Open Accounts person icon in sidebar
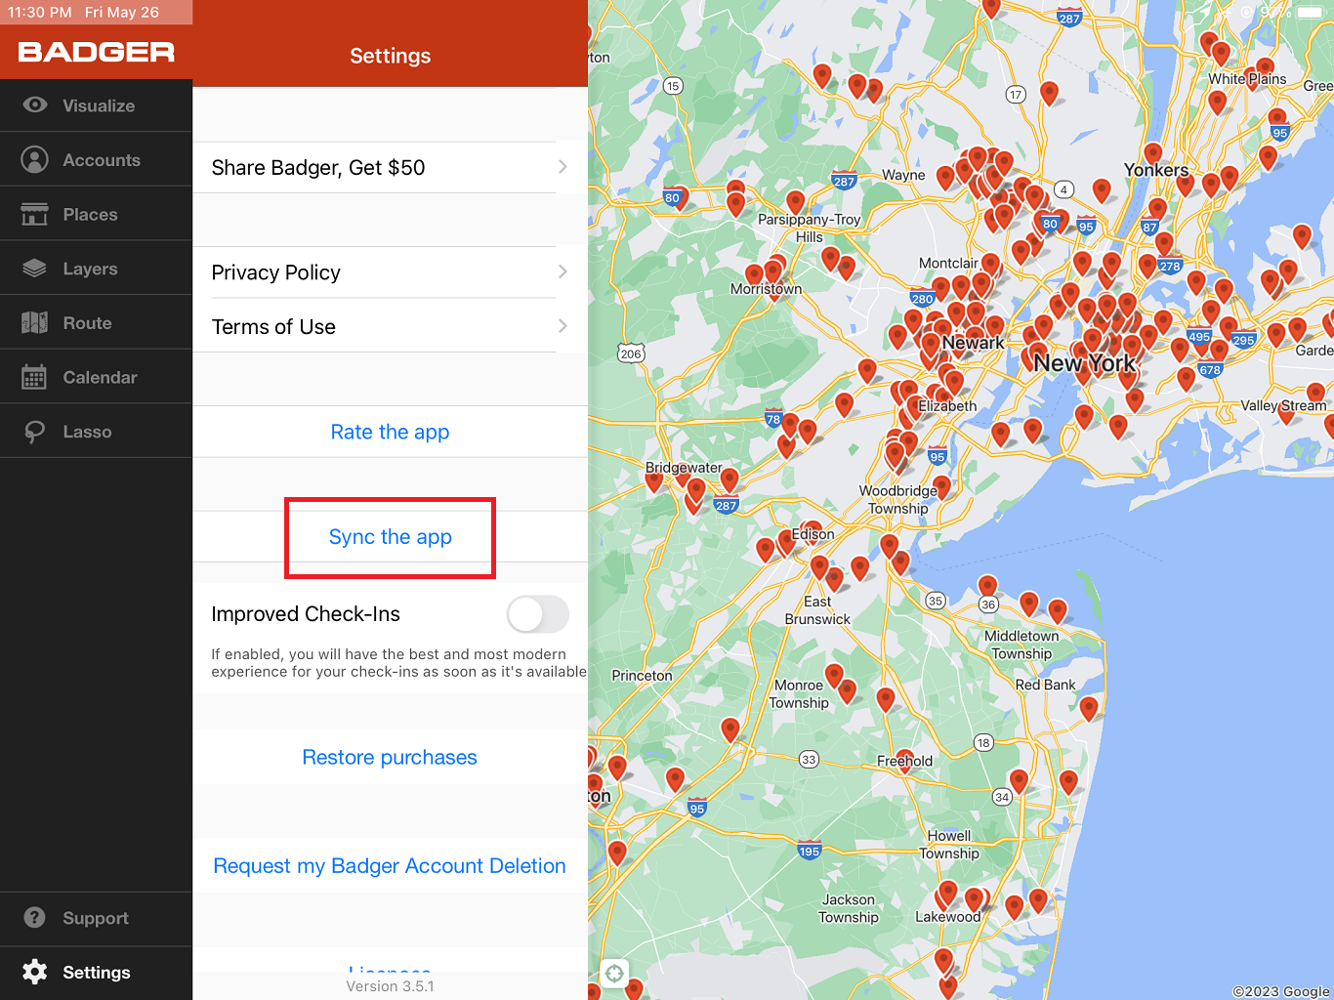1334x1000 pixels. click(35, 159)
